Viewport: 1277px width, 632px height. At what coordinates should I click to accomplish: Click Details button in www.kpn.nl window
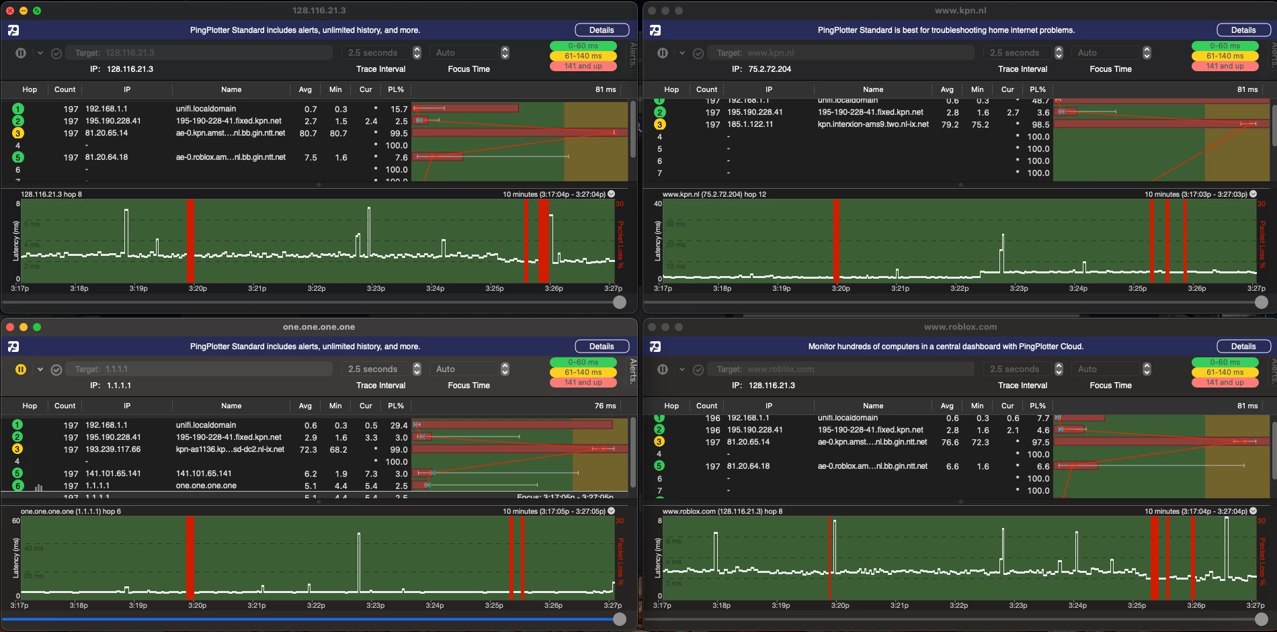coord(1243,30)
